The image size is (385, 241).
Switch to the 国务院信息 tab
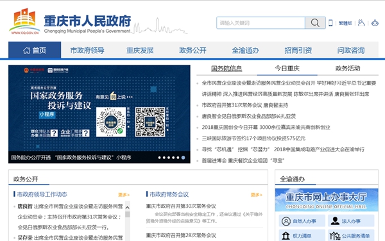click(227, 69)
